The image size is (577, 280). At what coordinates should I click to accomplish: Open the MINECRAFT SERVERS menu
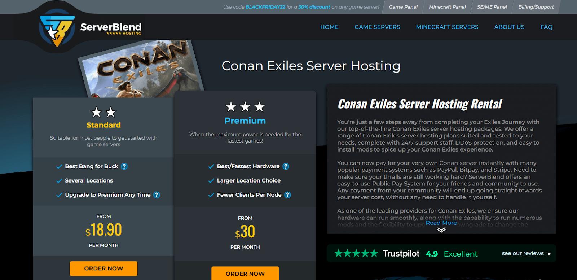tap(447, 27)
